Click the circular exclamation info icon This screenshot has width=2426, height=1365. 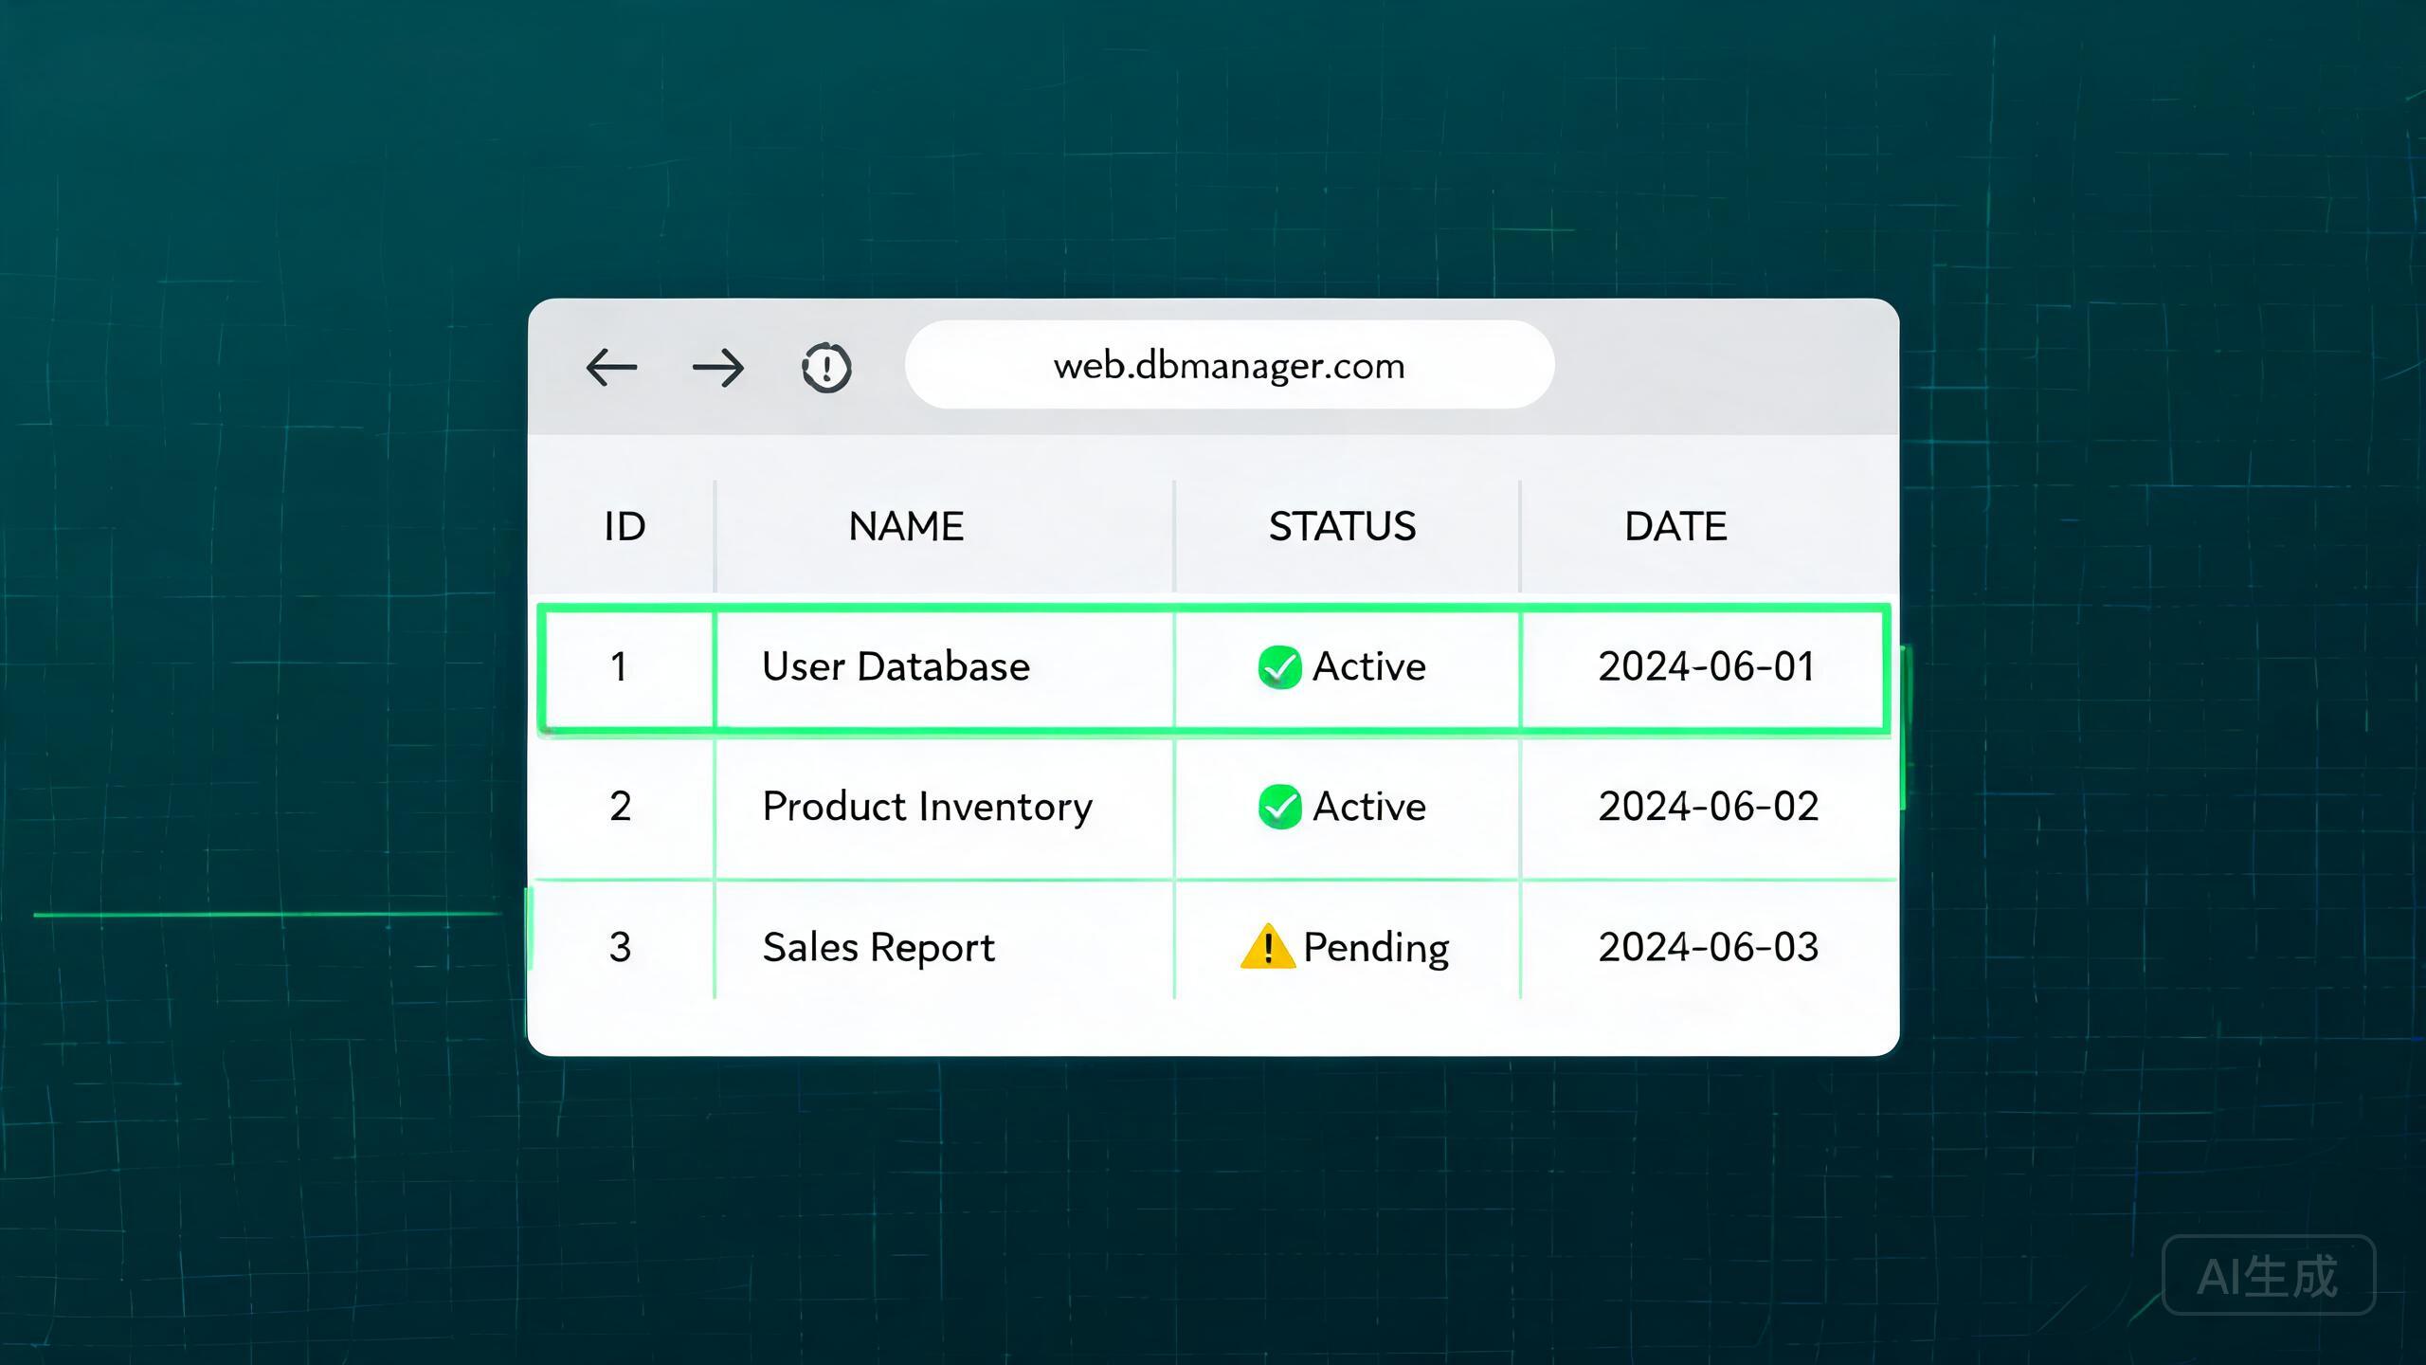(x=826, y=367)
